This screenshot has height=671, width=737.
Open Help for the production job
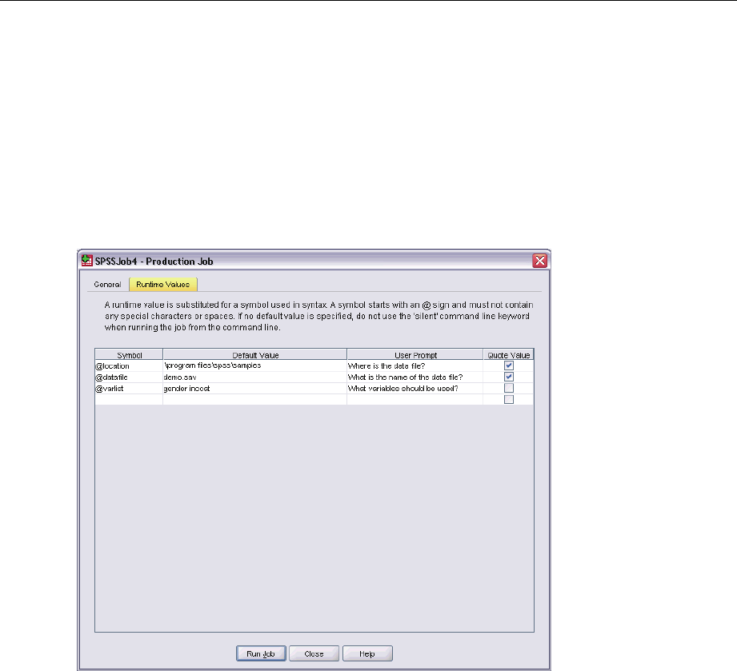pos(367,653)
